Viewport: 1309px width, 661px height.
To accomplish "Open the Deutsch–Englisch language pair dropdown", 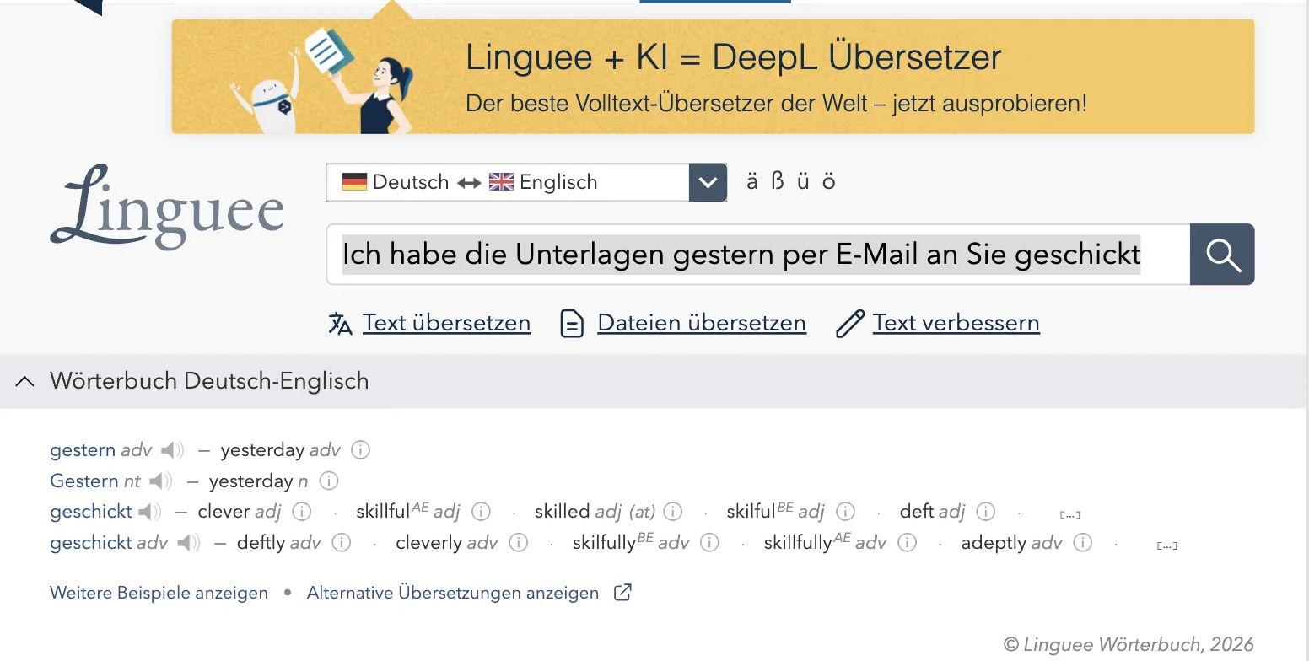I will (x=526, y=182).
